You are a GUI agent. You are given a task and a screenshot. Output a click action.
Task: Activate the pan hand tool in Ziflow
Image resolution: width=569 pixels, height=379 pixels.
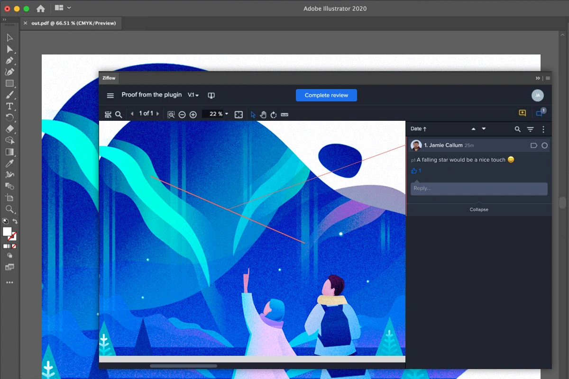pos(263,115)
